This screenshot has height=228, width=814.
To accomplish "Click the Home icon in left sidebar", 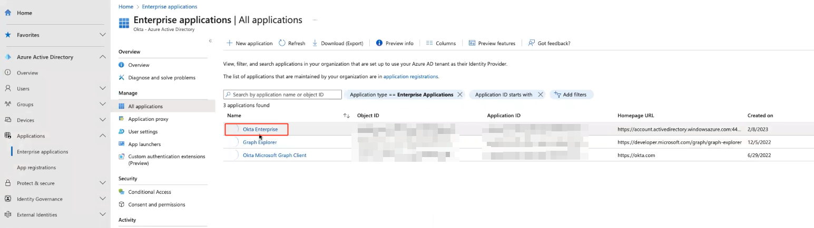I will (x=8, y=13).
